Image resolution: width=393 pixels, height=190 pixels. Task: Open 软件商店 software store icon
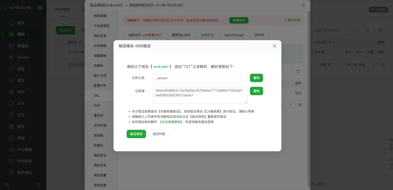click(x=11, y=173)
